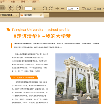The image size is (104, 104).
Task: Close the 大学英语精读 document tab
Action: click(16, 15)
